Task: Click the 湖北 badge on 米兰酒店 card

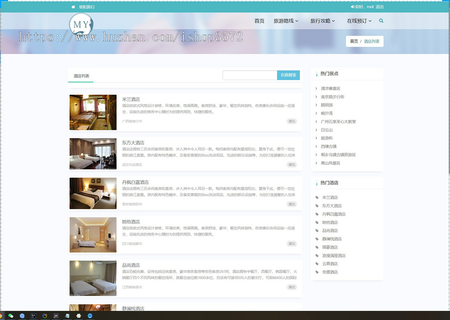Action: [292, 121]
